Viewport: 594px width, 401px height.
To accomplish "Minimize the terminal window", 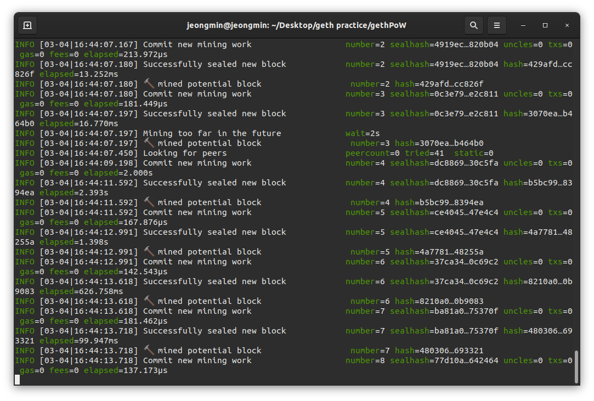I will pos(523,25).
